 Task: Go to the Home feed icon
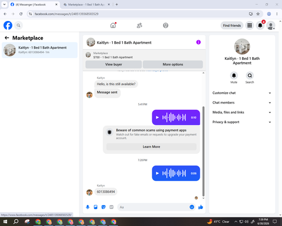click(113, 25)
